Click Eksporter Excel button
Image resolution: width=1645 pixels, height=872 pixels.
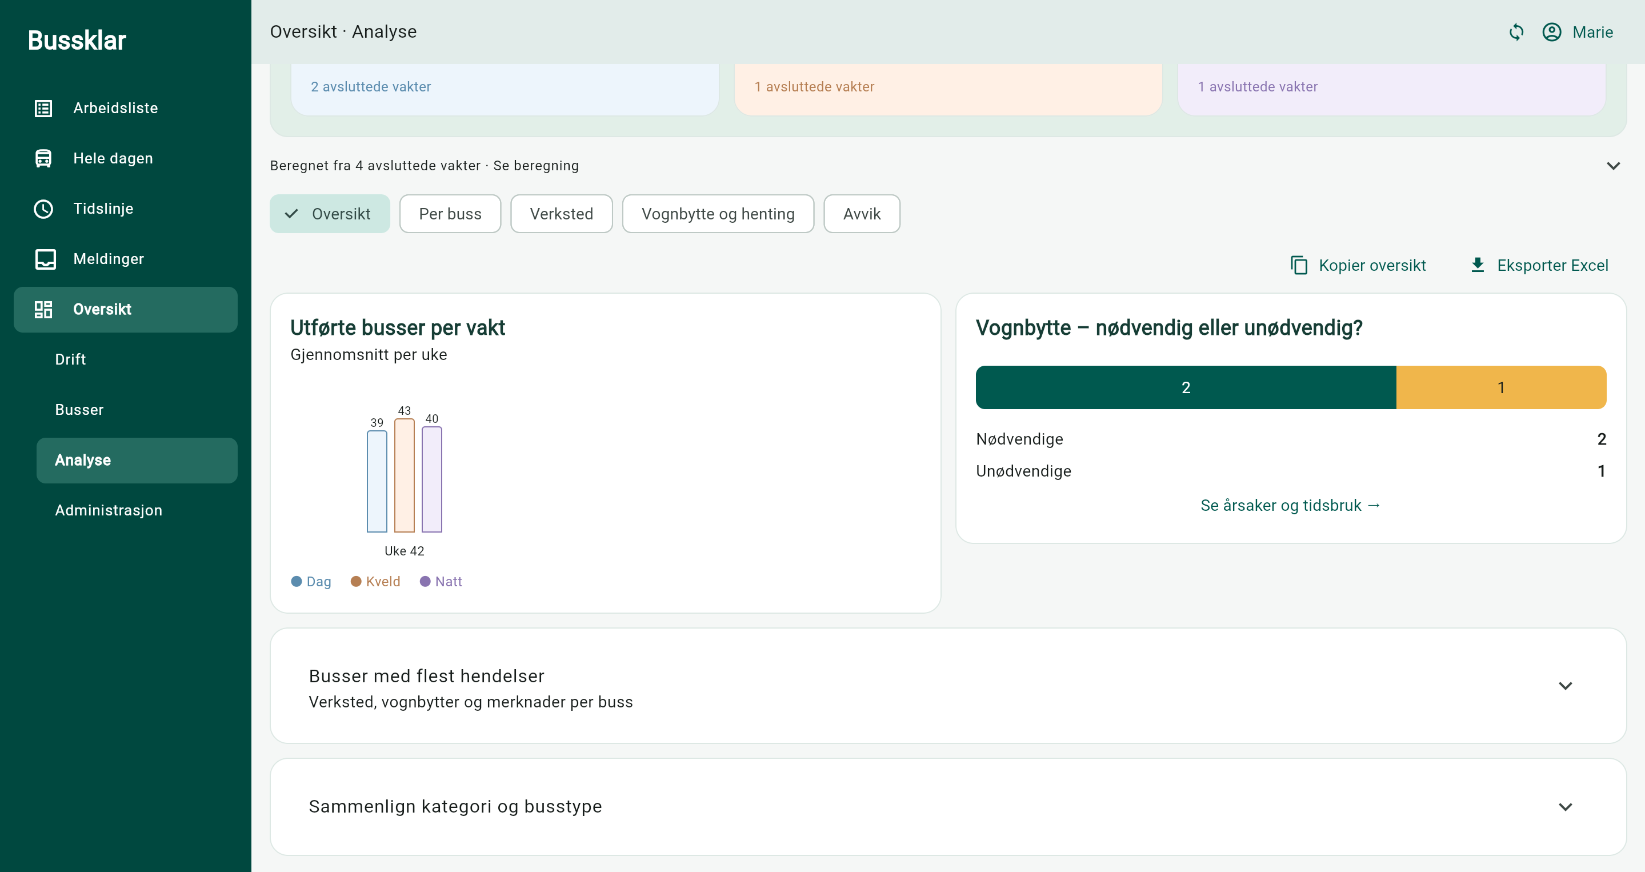click(x=1539, y=265)
